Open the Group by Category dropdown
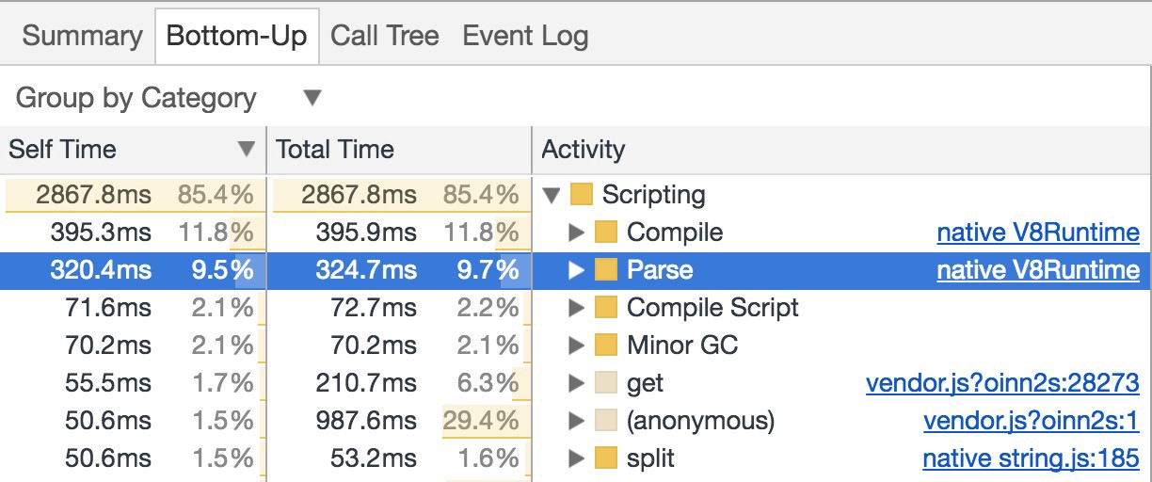 click(169, 98)
